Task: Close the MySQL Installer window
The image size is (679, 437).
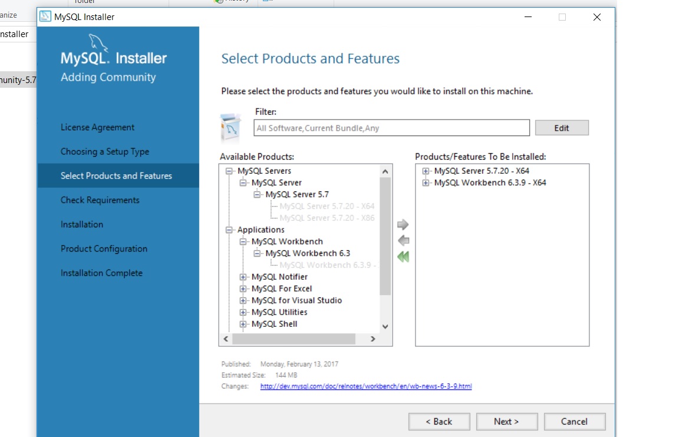Action: pyautogui.click(x=596, y=17)
